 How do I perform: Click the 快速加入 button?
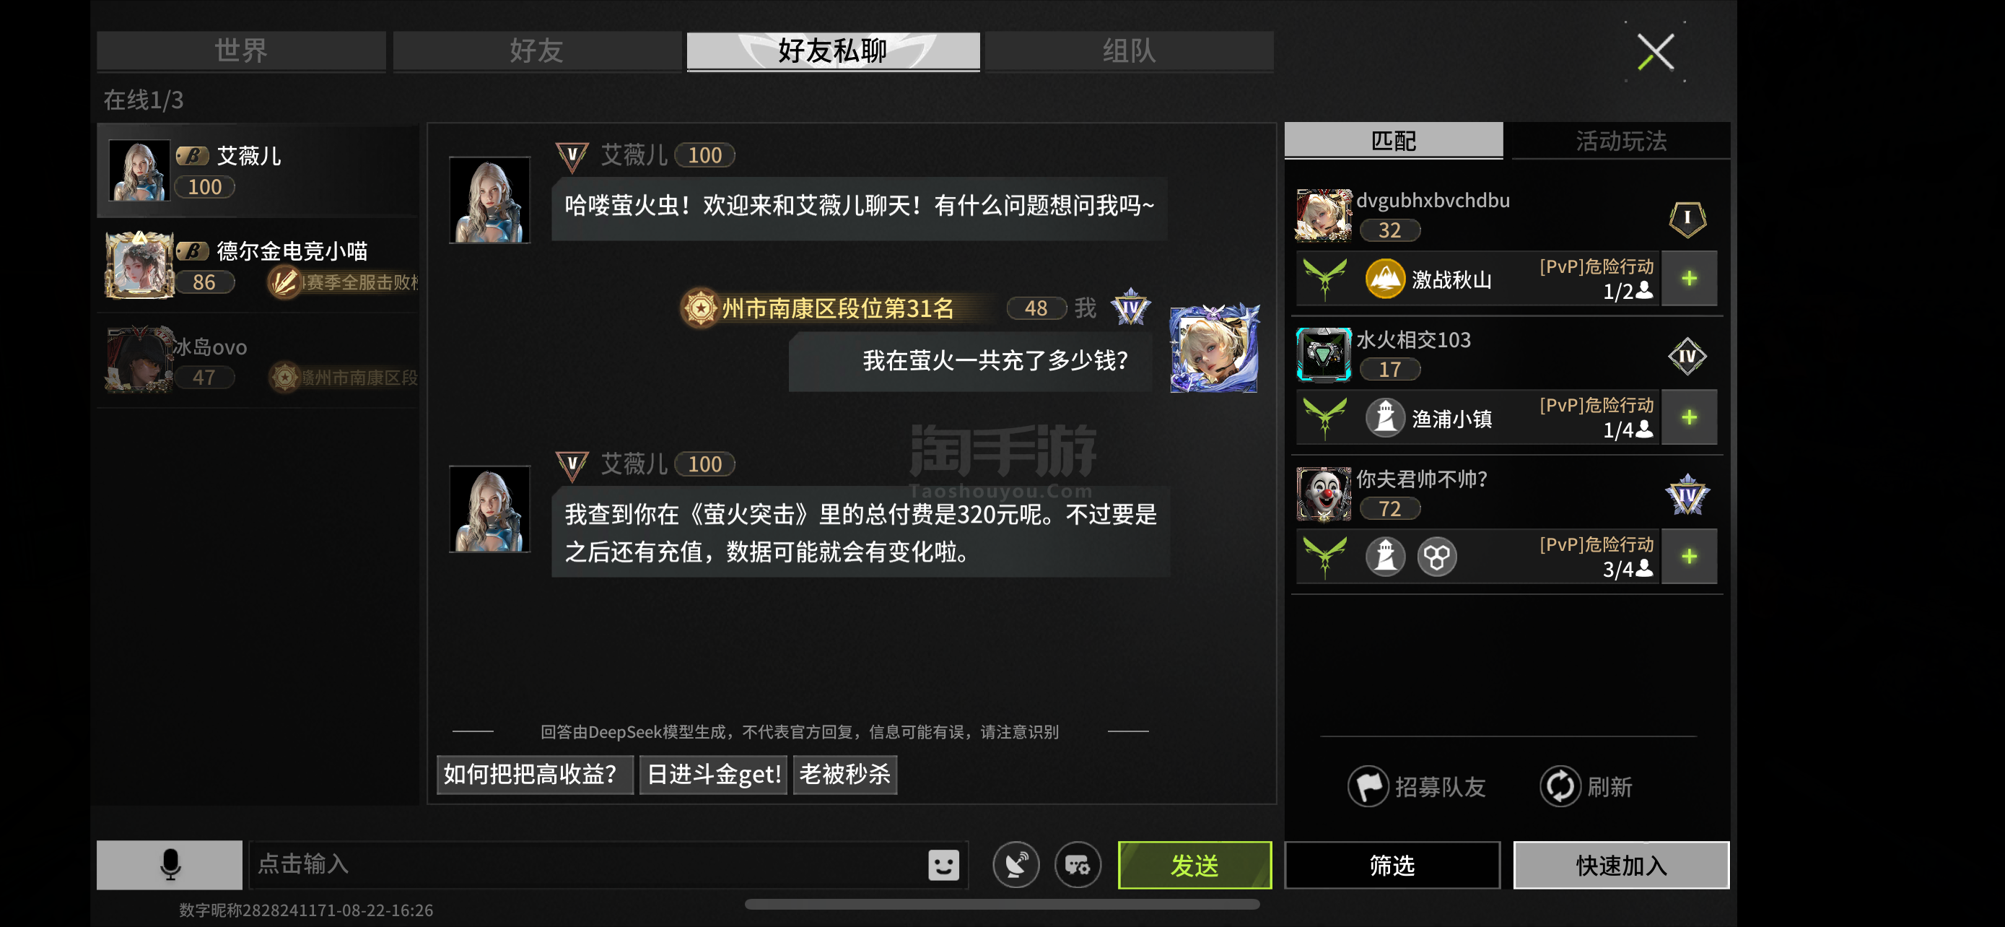1620,865
